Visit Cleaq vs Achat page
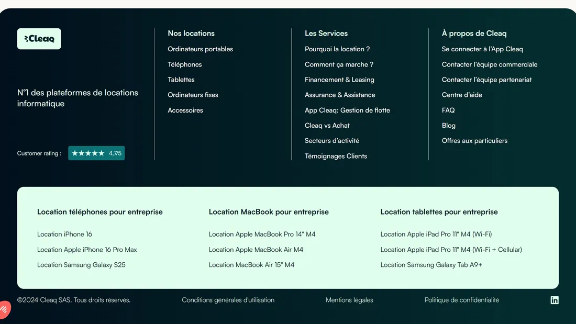The width and height of the screenshot is (576, 324). point(327,126)
